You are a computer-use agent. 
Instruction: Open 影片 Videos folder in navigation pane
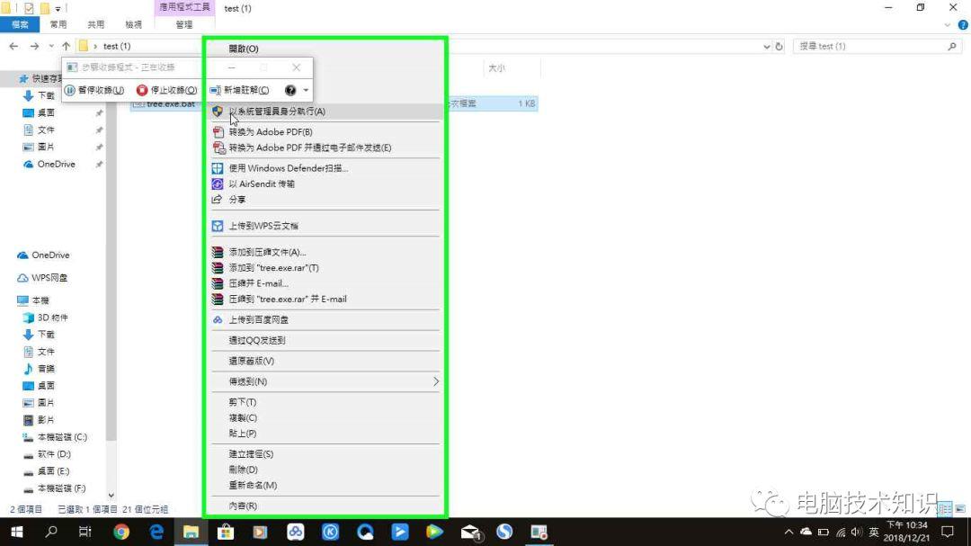pos(46,420)
